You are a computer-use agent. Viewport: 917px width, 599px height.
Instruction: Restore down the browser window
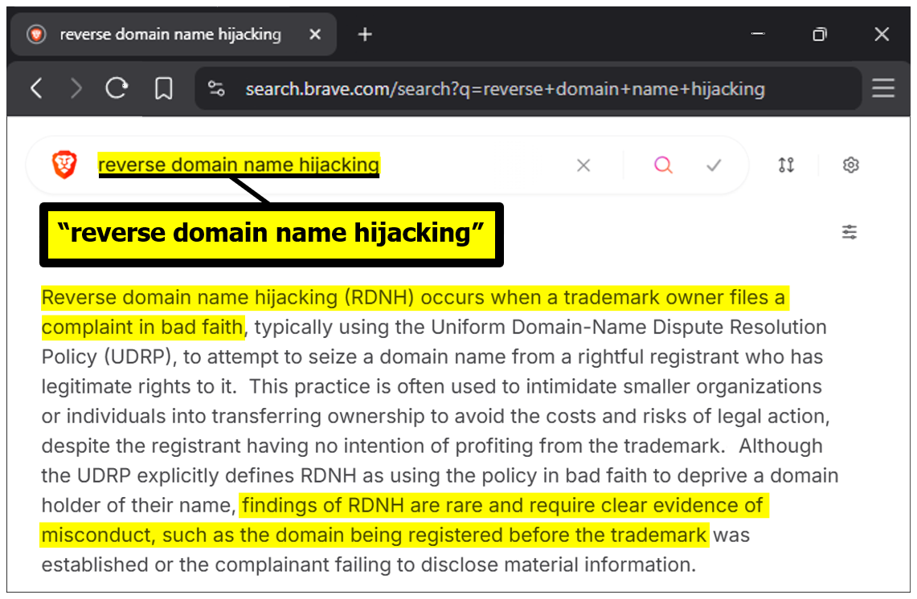(x=820, y=35)
